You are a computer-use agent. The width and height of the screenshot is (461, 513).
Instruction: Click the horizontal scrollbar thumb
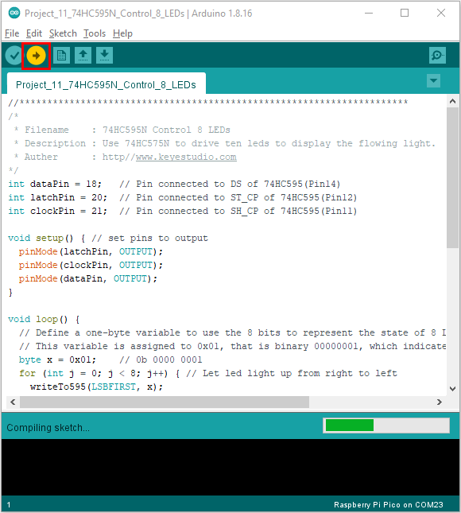[x=165, y=402]
